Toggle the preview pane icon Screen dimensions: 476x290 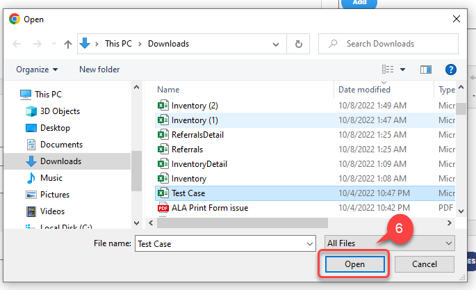[426, 70]
